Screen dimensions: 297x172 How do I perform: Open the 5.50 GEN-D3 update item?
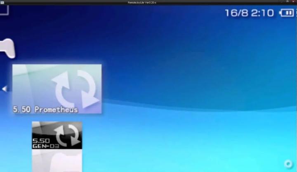coord(57,135)
